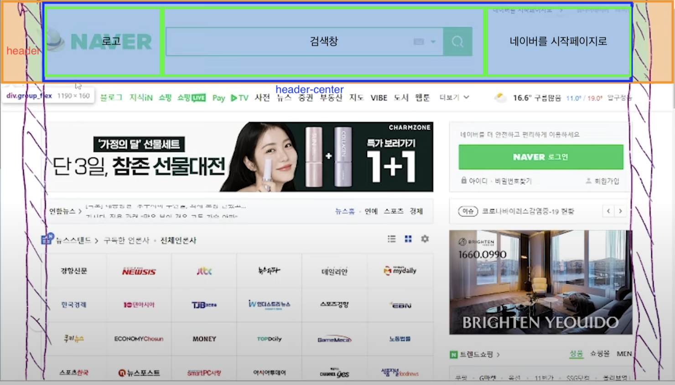This screenshot has width=675, height=385.
Task: Select the MEN trend shopping tab
Action: 624,354
